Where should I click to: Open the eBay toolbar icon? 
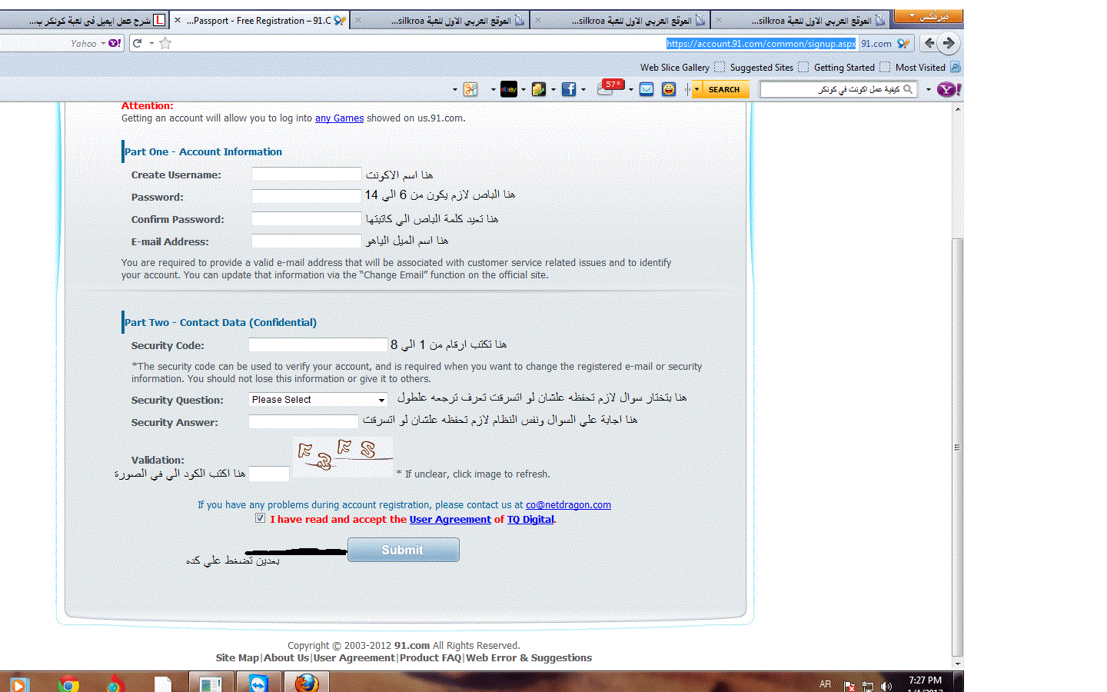[509, 89]
